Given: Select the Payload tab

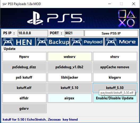Looking at the screenshot, I should click(87, 42).
